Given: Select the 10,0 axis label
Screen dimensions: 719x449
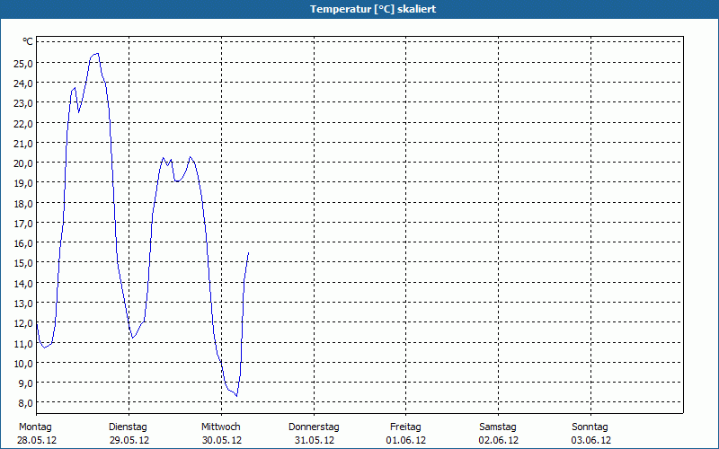Looking at the screenshot, I should pos(23,364).
